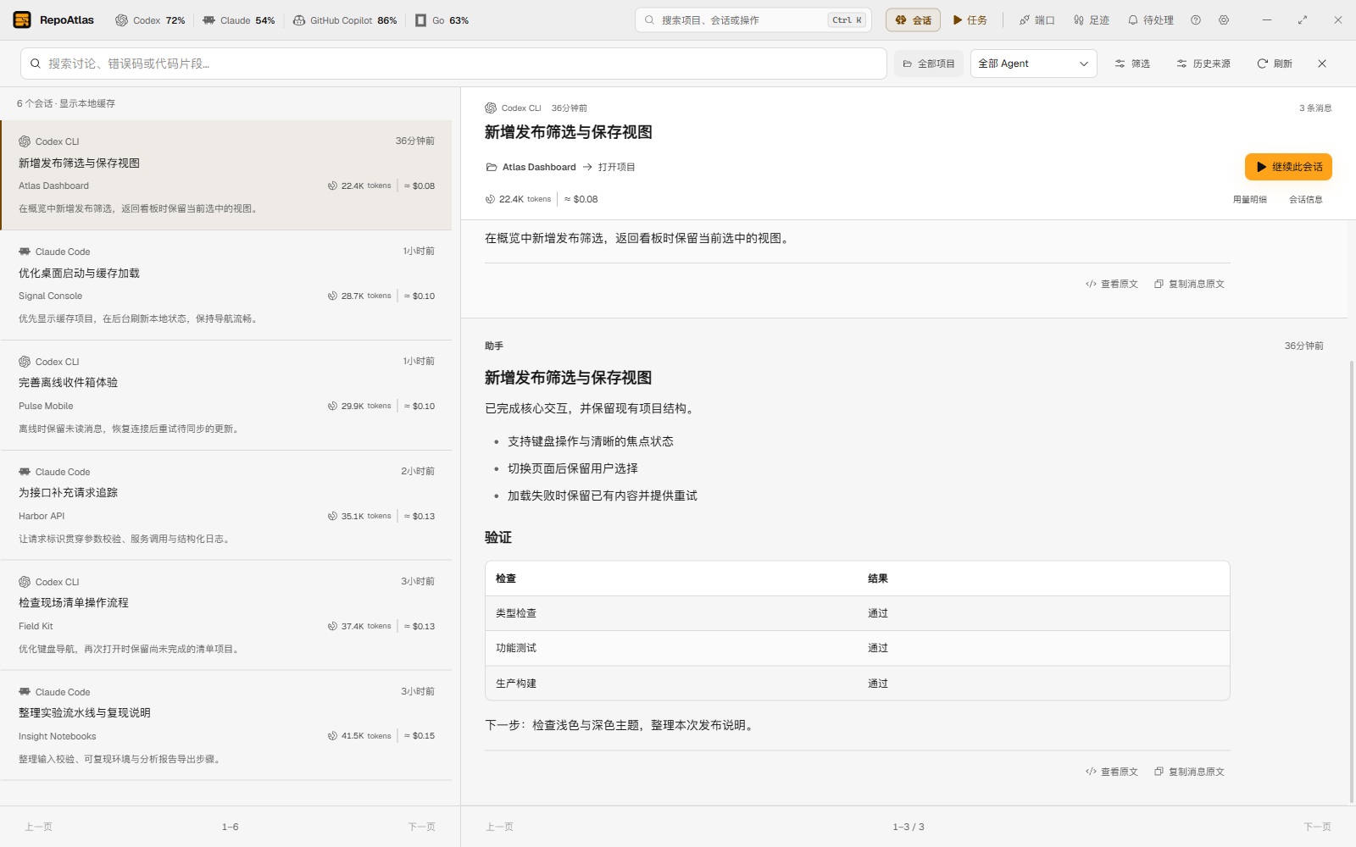Screen dimensions: 1356x847
Task: Click 查看原文 under the assistant message
Action: point(1112,772)
